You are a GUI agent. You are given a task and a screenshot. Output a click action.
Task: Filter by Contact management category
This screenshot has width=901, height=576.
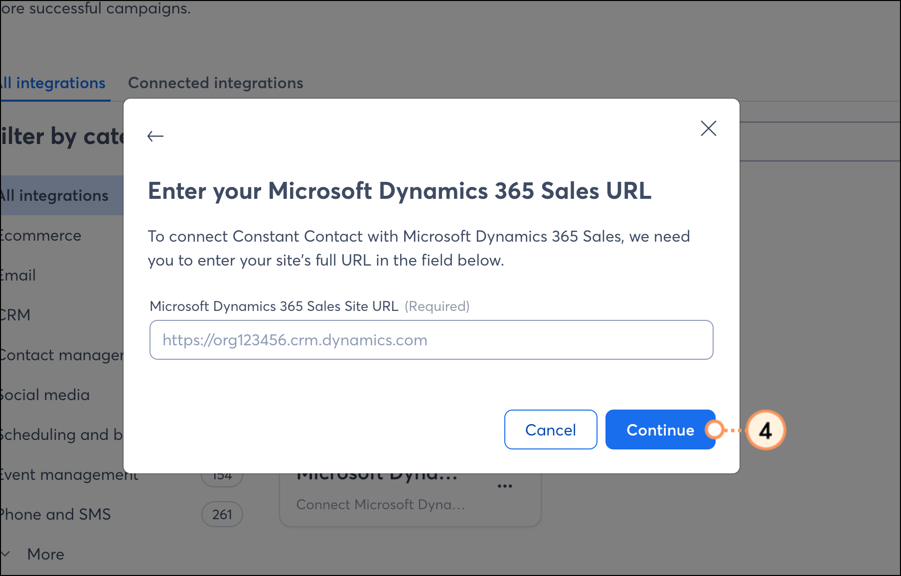(x=62, y=355)
